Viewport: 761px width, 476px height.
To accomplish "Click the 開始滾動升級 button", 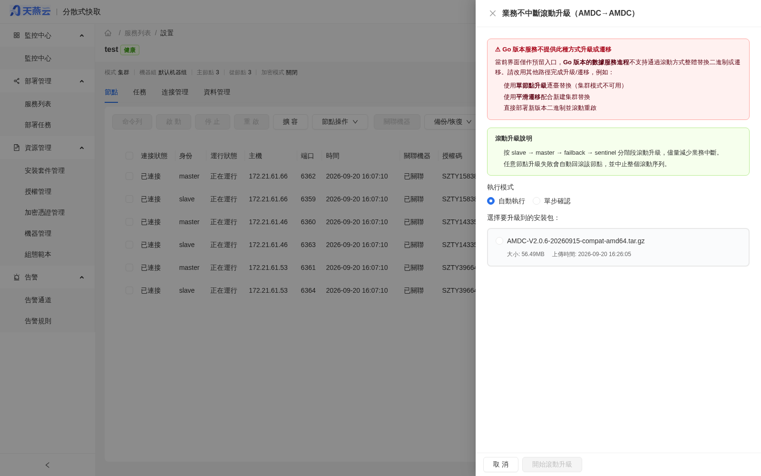I will [552, 465].
